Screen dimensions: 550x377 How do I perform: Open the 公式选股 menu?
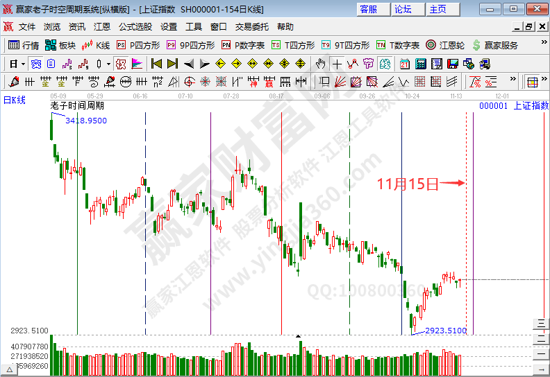pyautogui.click(x=135, y=26)
